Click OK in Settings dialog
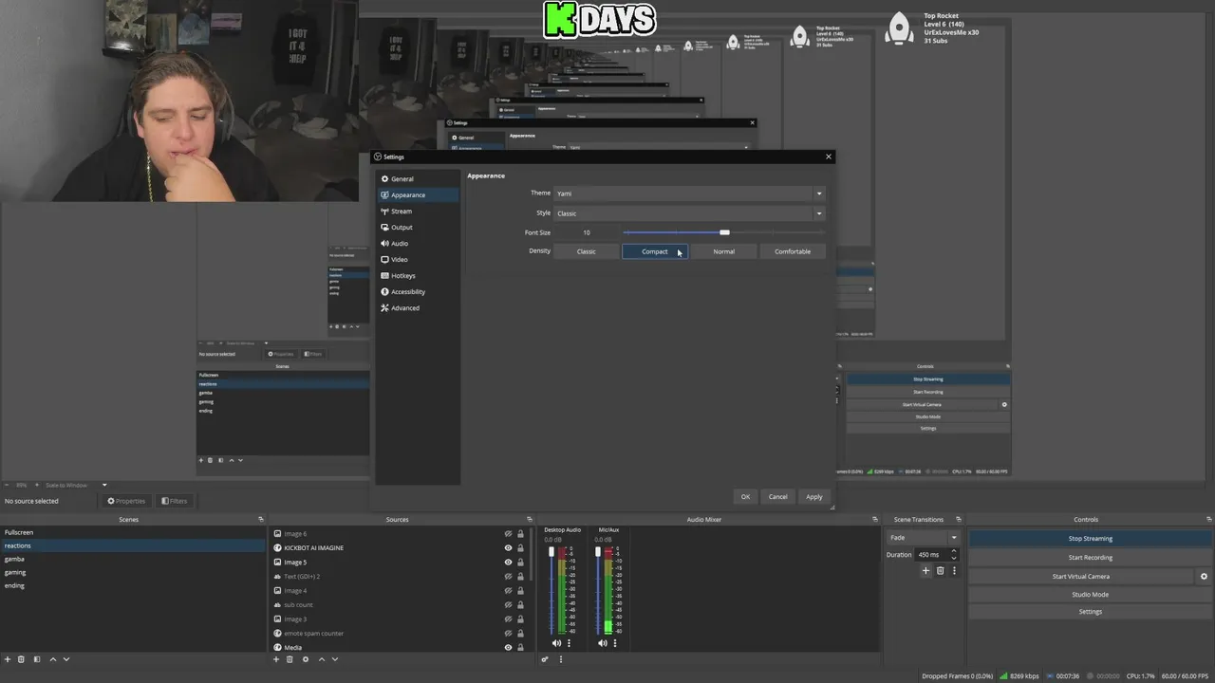This screenshot has height=683, width=1215. tap(745, 497)
